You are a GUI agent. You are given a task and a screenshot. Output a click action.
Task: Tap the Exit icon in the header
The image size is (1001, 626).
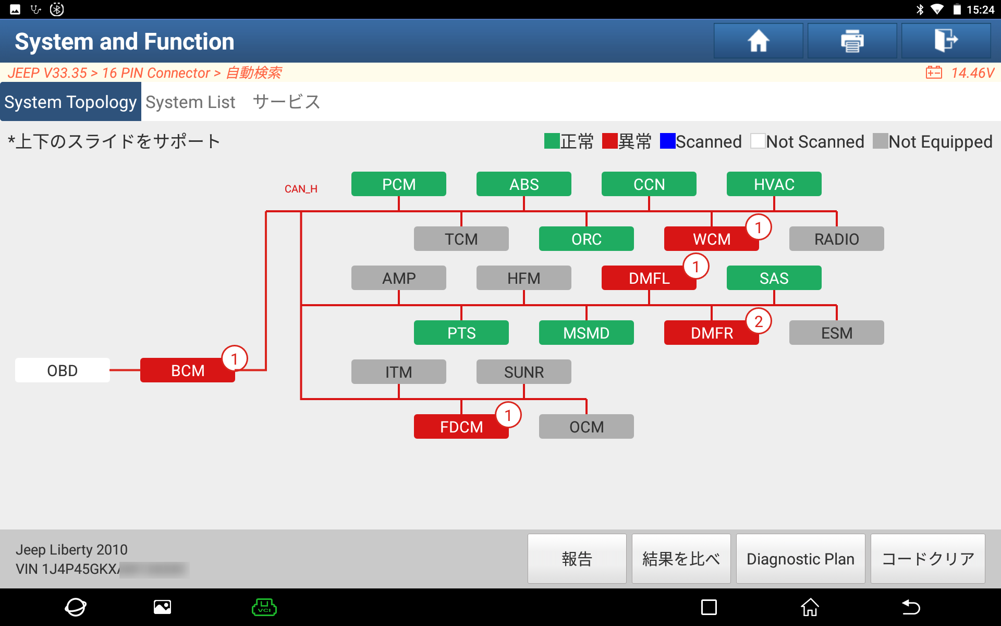tap(946, 41)
